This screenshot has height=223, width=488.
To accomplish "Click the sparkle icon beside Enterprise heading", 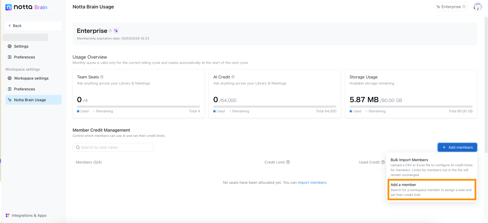I will (x=116, y=31).
